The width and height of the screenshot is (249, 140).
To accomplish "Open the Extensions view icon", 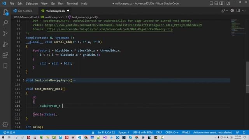I will coord(5,55).
